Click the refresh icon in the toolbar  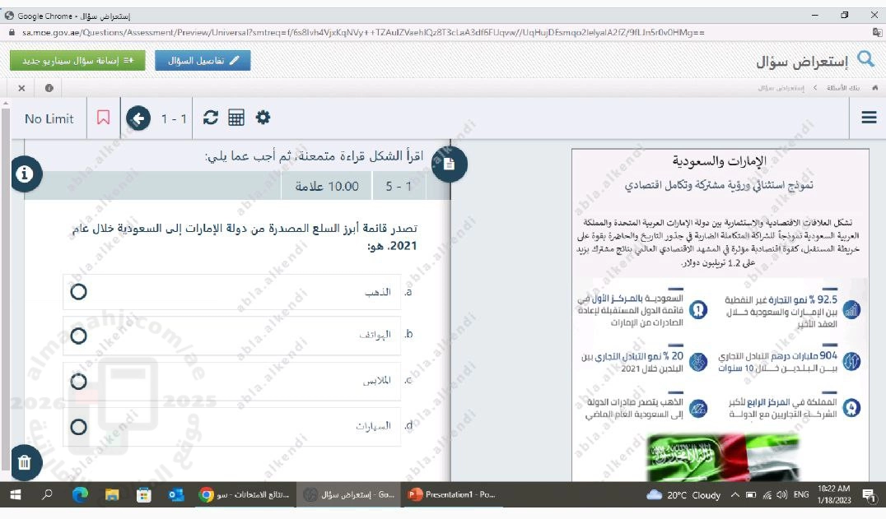[x=211, y=118]
